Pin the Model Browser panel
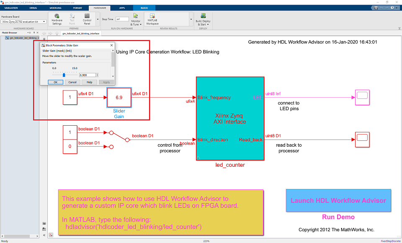 [x=34, y=33]
